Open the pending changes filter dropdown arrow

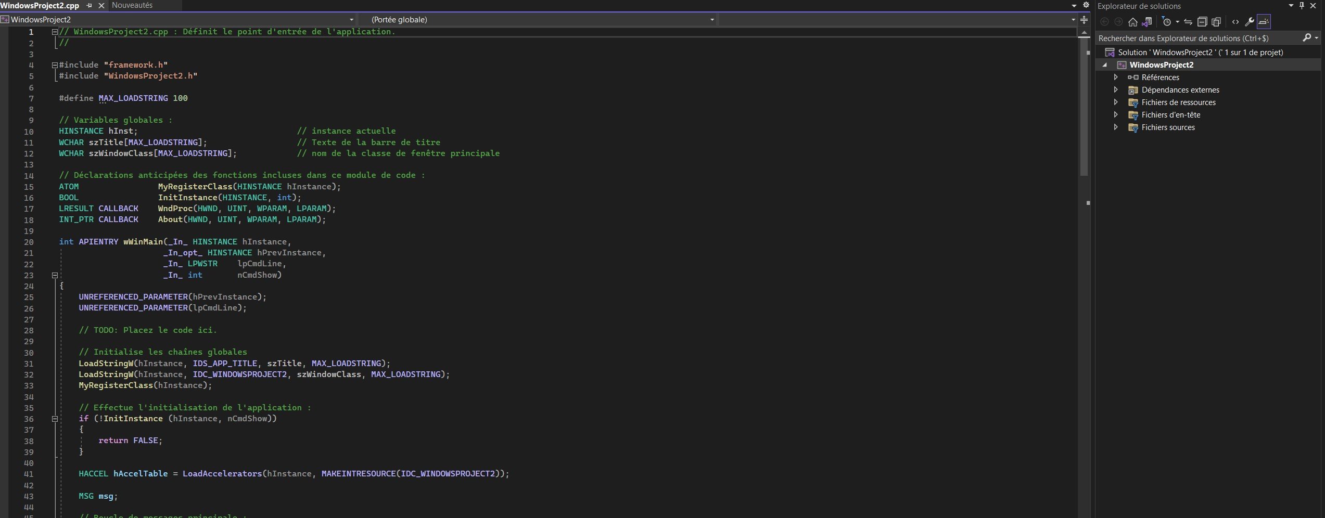(x=1177, y=22)
